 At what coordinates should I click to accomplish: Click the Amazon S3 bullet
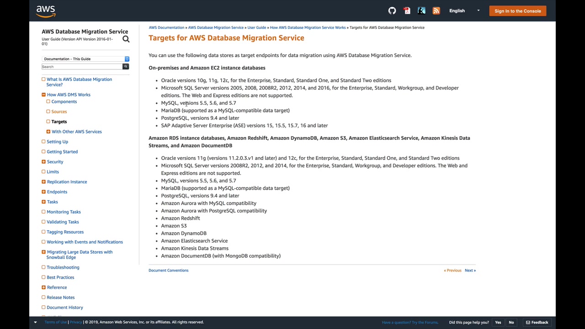tap(174, 226)
